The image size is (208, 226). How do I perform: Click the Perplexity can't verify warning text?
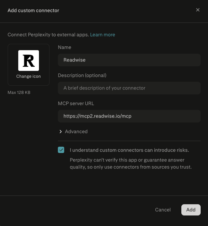click(x=130, y=164)
